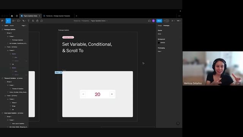Open the purple user avatar
This screenshot has height=137, width=243.
(153, 21)
